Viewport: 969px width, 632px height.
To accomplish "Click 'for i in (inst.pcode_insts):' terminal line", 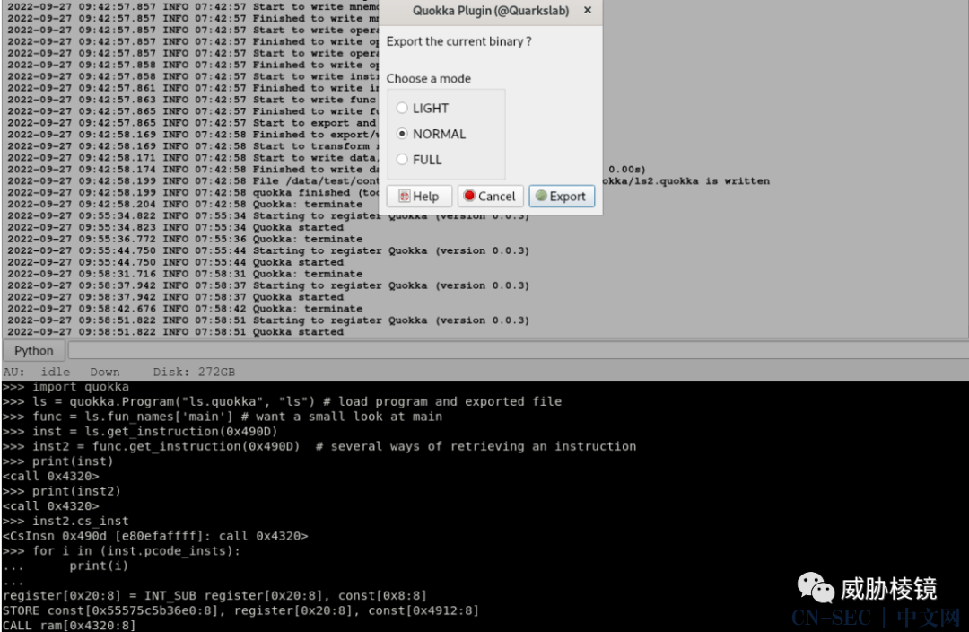I will click(121, 550).
